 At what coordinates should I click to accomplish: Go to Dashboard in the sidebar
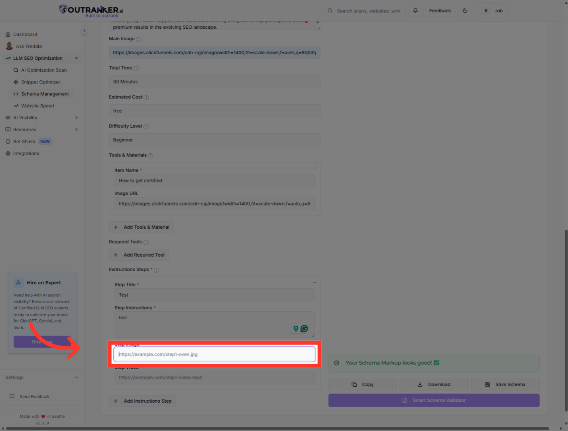pyautogui.click(x=25, y=34)
